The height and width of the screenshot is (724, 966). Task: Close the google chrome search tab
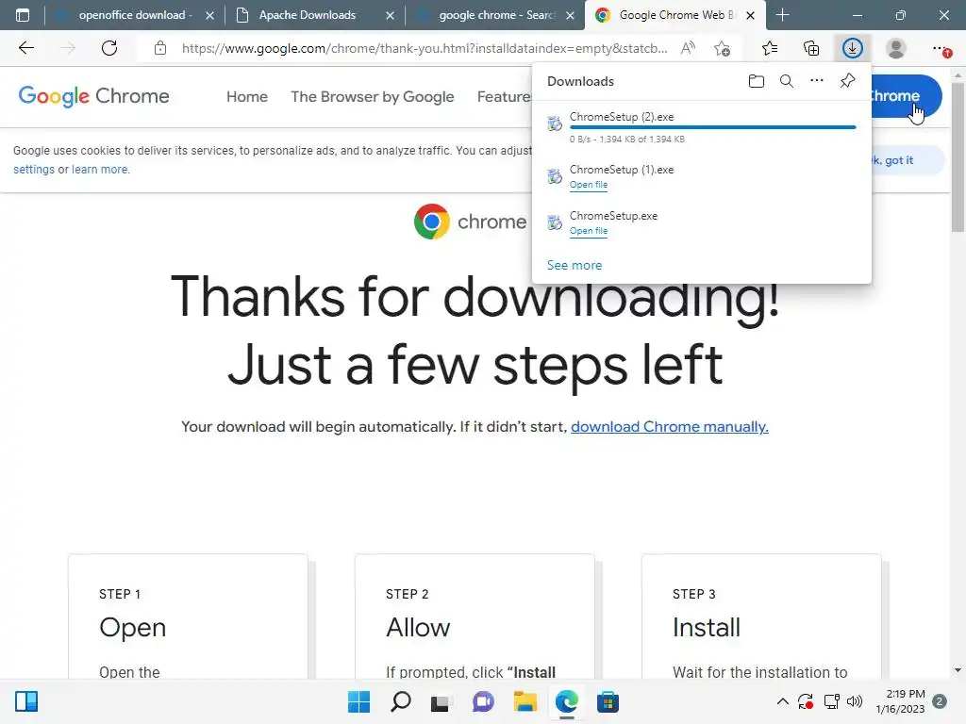(571, 15)
